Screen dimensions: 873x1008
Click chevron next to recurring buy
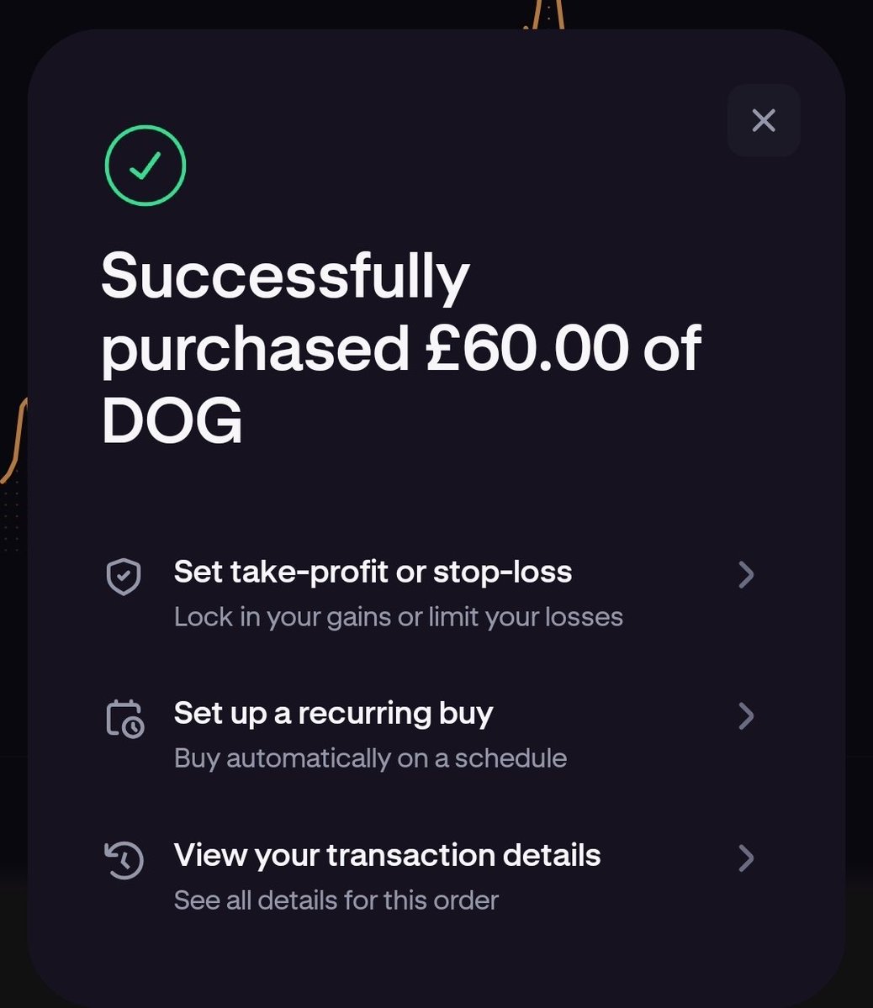pyautogui.click(x=745, y=716)
